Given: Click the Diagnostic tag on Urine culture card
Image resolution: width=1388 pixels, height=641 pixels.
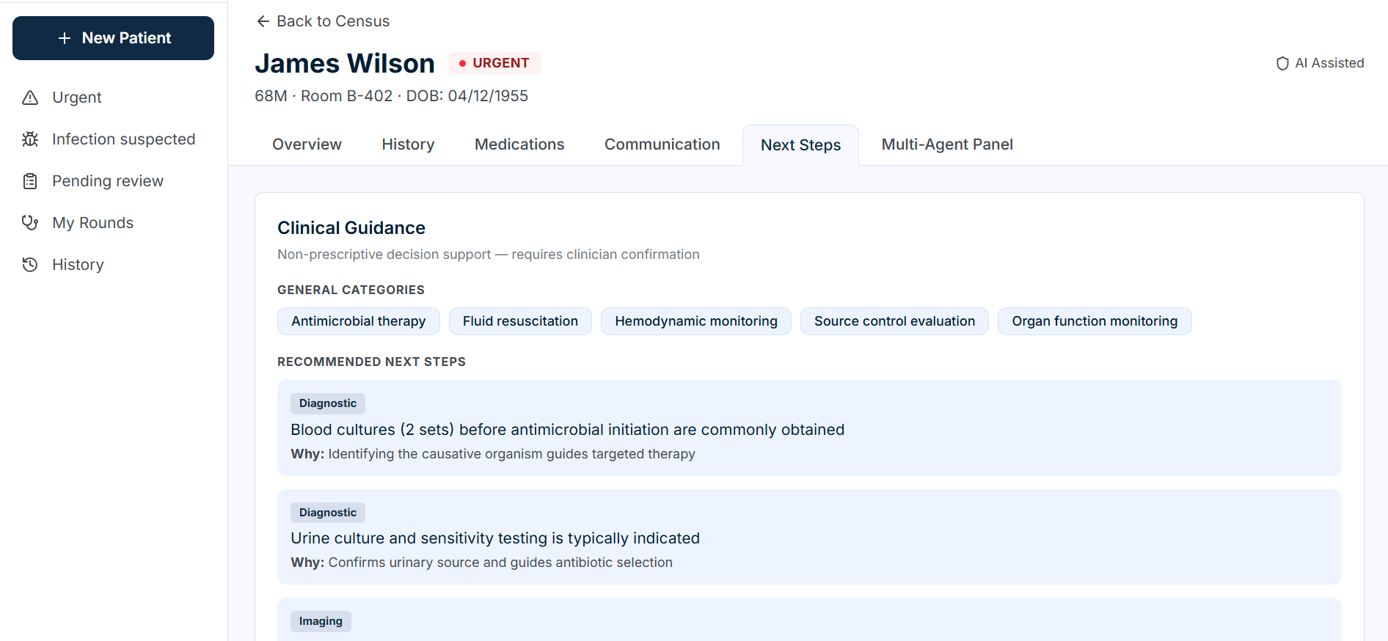Looking at the screenshot, I should [328, 513].
